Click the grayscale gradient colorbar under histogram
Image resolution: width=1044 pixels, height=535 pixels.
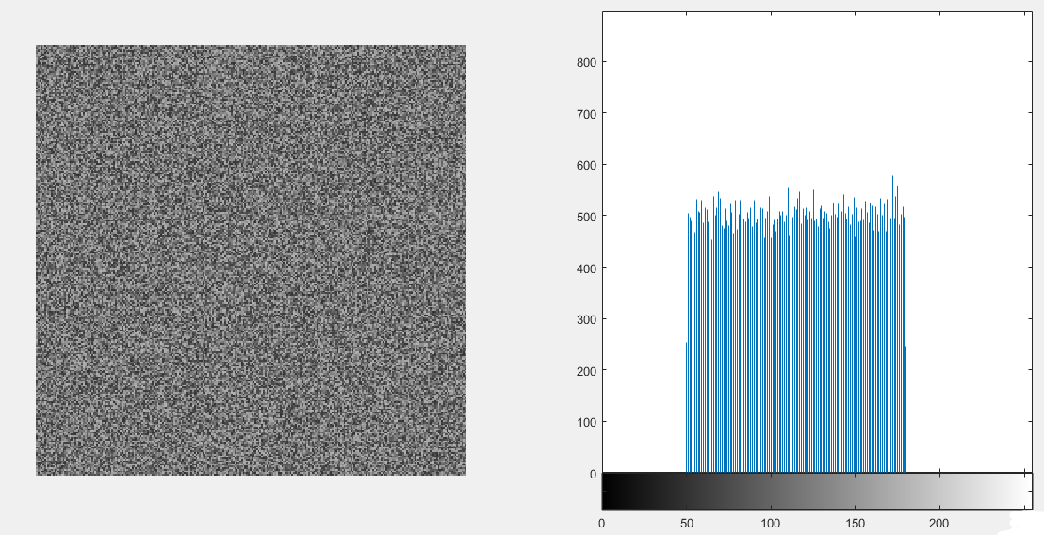(817, 492)
